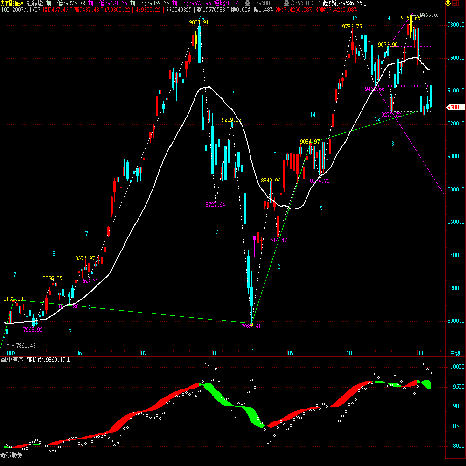Click the 9300.2 current price tag
The width and height of the screenshot is (466, 466).
tap(456, 107)
